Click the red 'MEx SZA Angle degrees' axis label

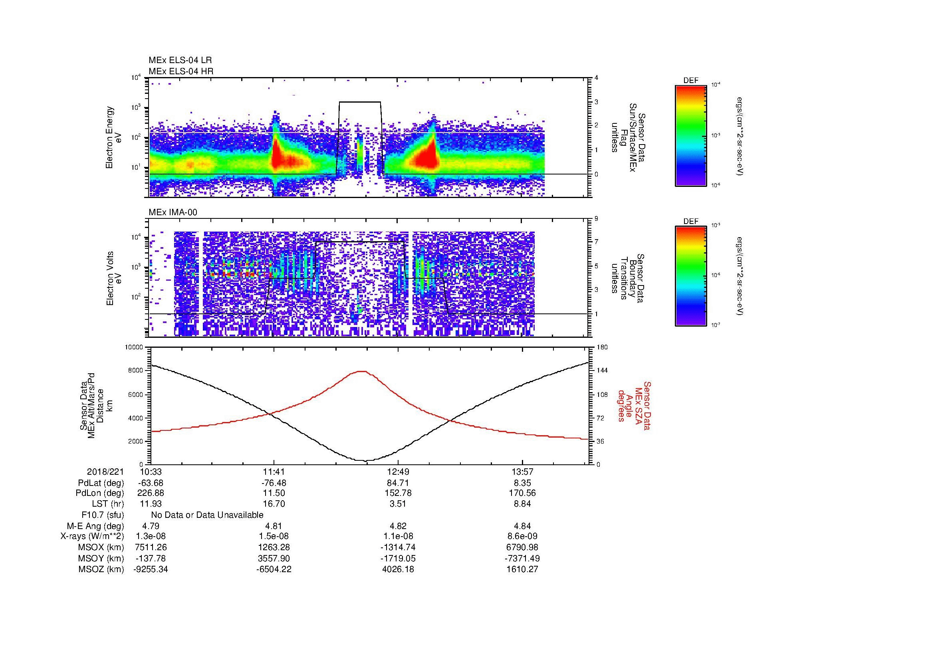pos(635,406)
